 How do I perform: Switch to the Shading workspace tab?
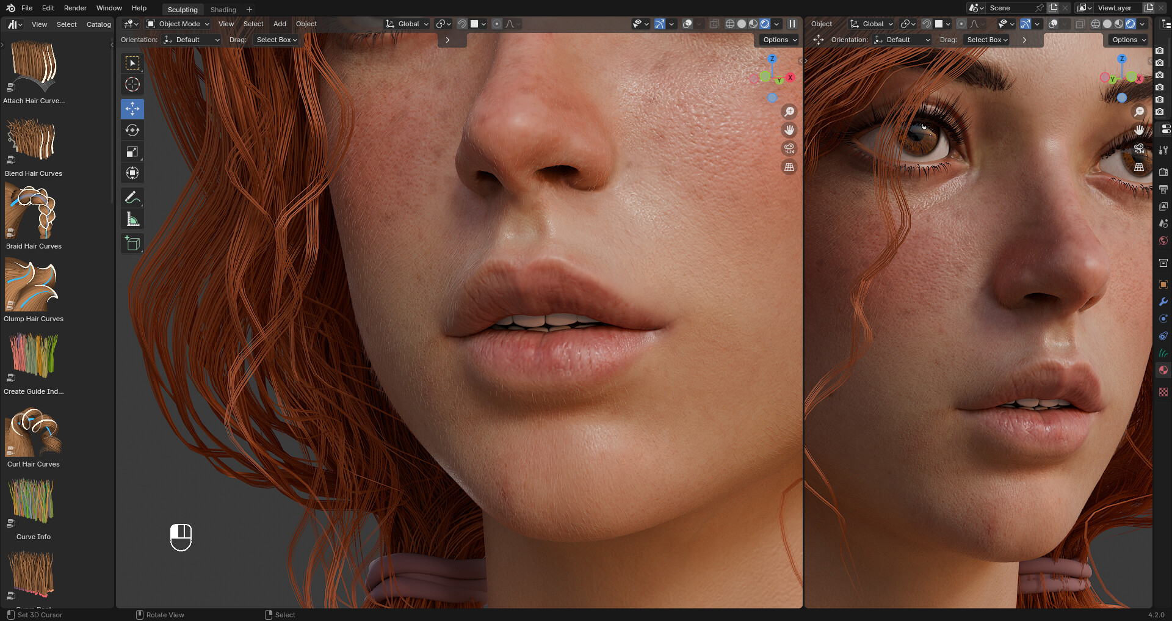pos(223,9)
